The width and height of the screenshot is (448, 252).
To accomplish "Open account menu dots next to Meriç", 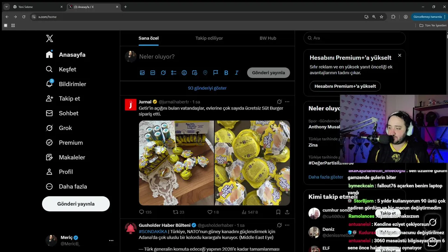I will 111,240.
